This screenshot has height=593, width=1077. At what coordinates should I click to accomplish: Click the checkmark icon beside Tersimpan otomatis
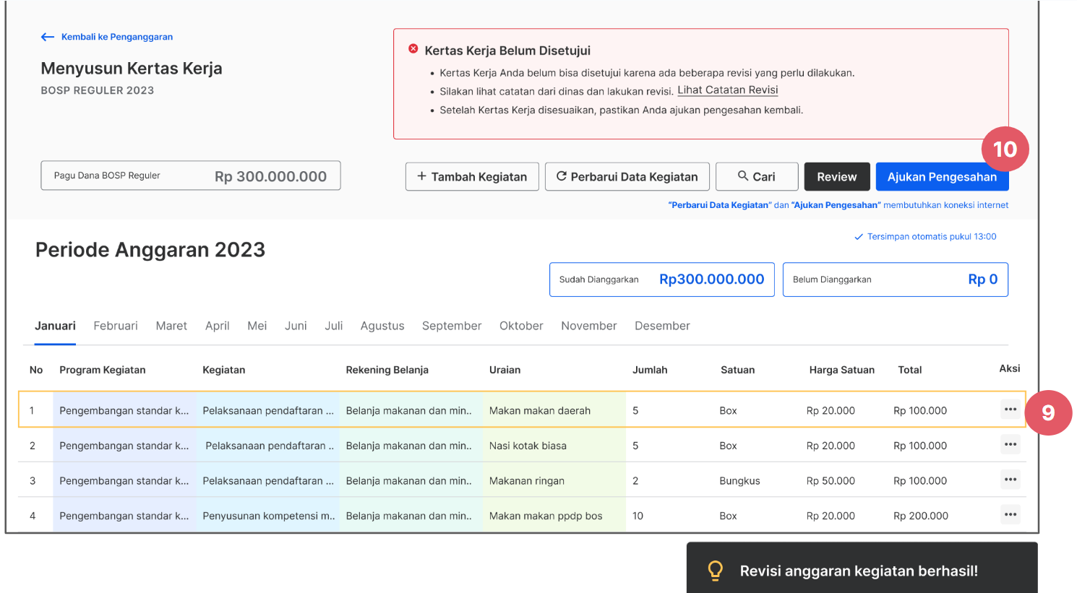(x=859, y=237)
